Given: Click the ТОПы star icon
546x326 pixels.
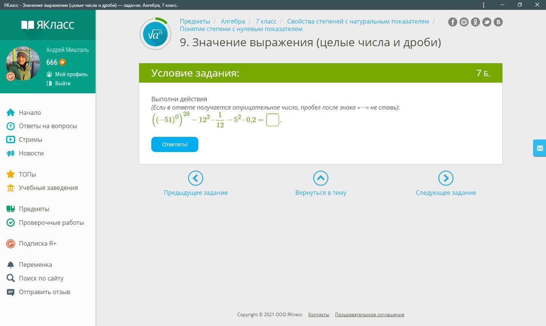Looking at the screenshot, I should pos(11,174).
